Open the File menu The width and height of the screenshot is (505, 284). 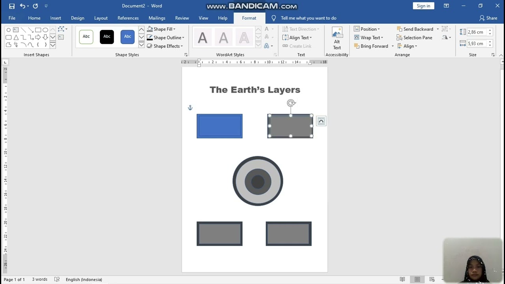pyautogui.click(x=12, y=18)
